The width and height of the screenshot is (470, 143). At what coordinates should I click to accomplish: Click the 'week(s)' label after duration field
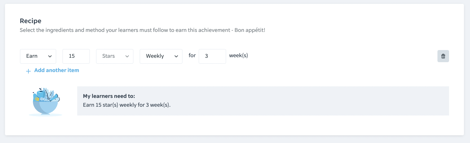coord(239,56)
